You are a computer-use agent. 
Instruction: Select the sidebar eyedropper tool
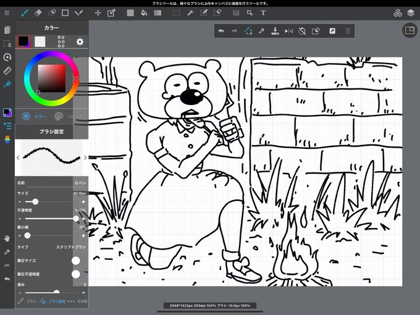pyautogui.click(x=7, y=252)
